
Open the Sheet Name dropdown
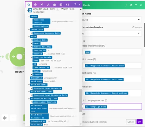112,20
